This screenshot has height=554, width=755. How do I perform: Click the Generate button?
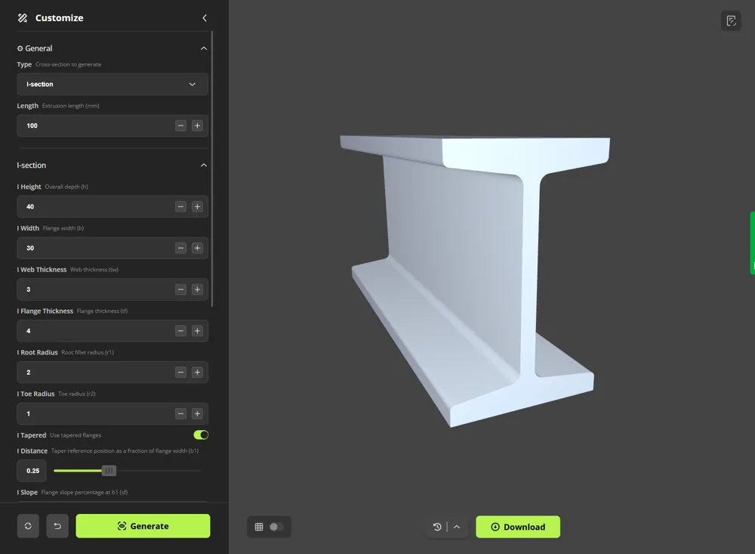[x=143, y=525]
